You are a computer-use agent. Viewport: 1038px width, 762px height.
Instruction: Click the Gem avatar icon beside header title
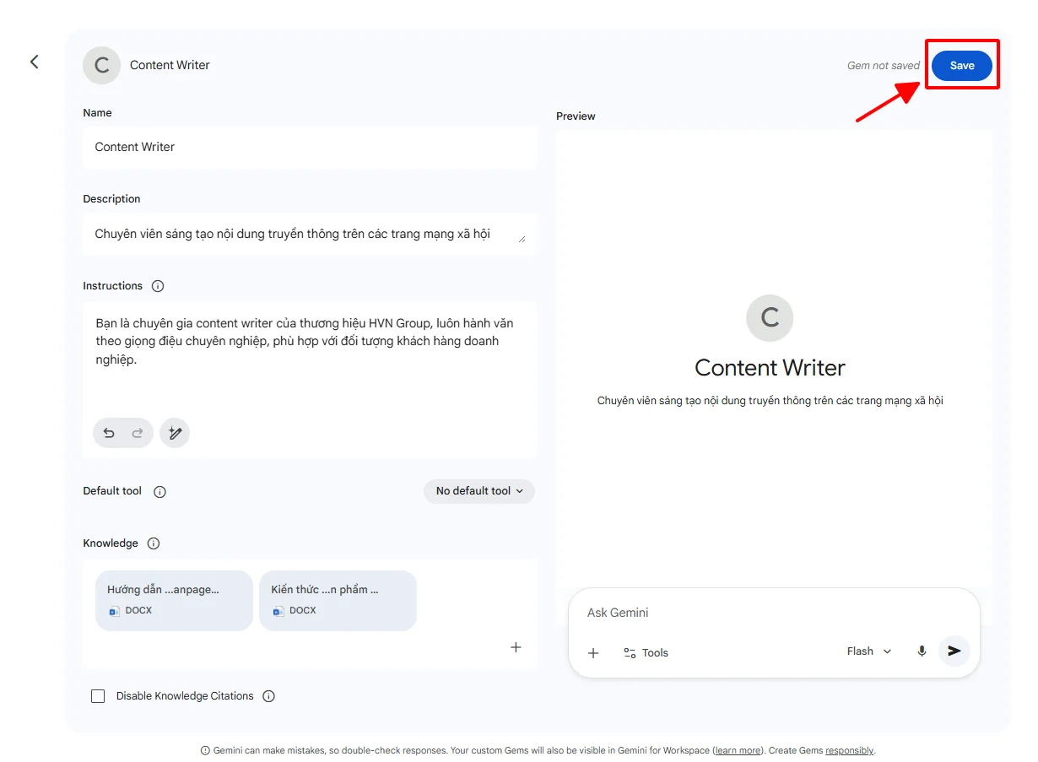[x=101, y=65]
